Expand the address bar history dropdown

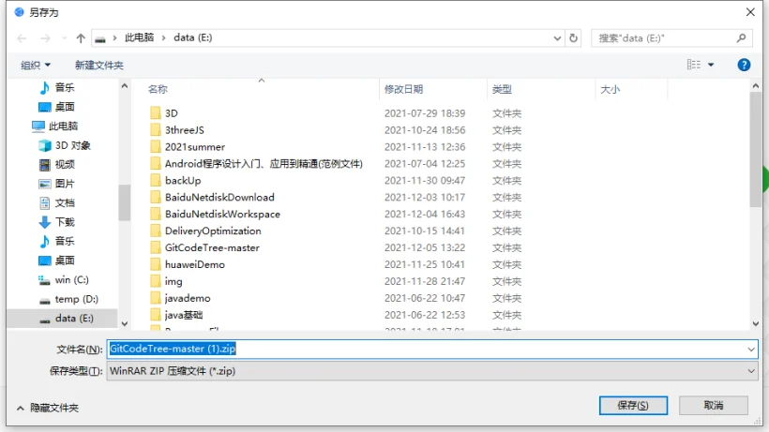point(557,38)
